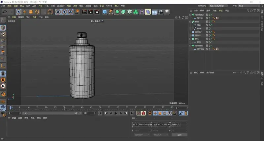Open the 创建 menu in material manager
This screenshot has height=141, width=264.
pyautogui.click(x=14, y=118)
